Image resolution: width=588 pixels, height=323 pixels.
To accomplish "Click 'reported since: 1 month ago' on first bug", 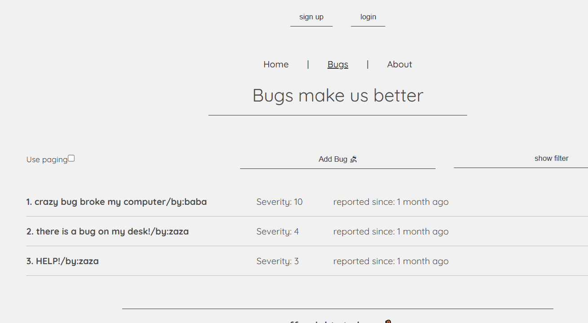I will [391, 202].
